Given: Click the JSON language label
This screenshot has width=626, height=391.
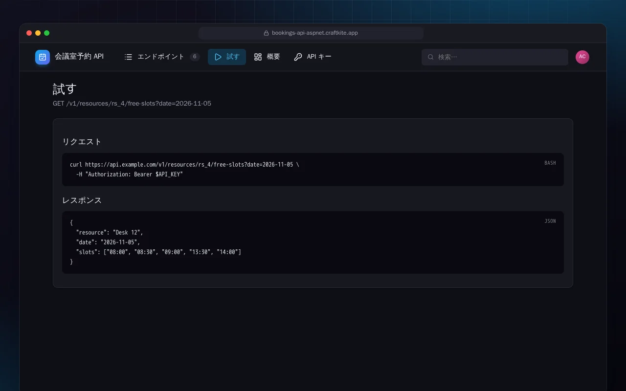Looking at the screenshot, I should (550, 221).
